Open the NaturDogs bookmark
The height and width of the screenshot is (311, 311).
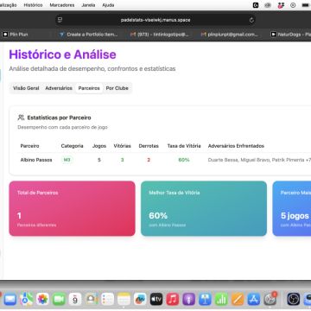tap(290, 35)
